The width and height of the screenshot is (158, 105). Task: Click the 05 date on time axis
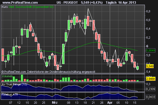pyautogui.click(x=118, y=103)
